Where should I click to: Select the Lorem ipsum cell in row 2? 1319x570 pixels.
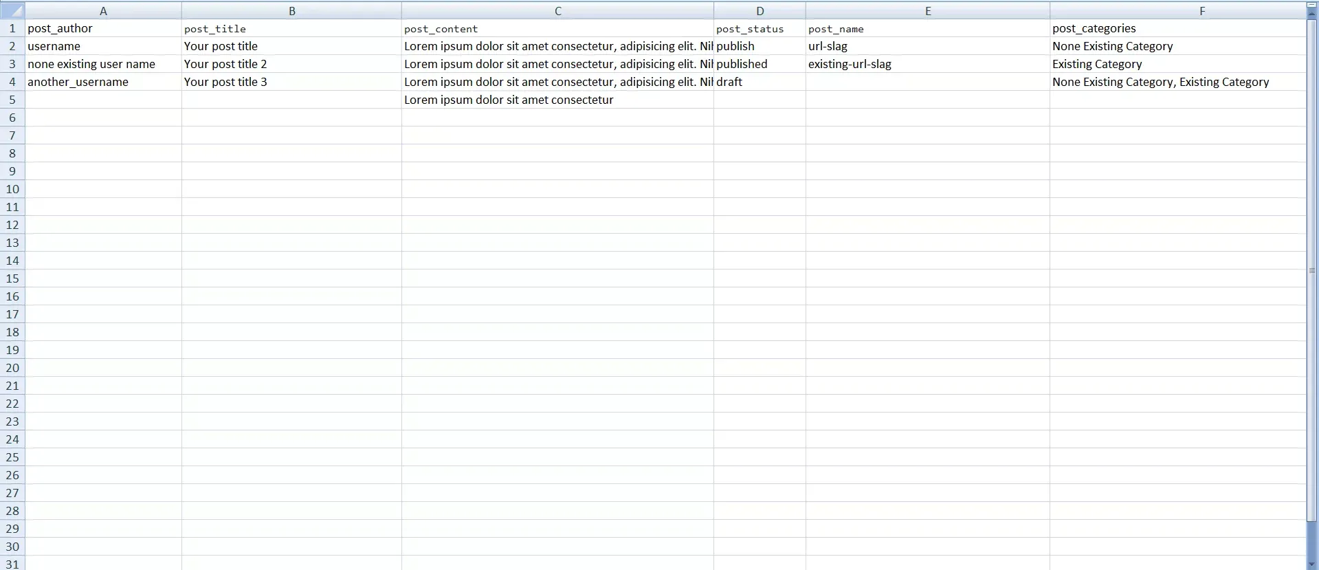point(557,46)
